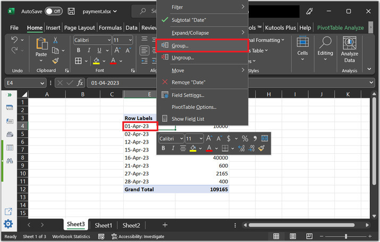Open the Expand/Collapse submenu

pyautogui.click(x=202, y=33)
